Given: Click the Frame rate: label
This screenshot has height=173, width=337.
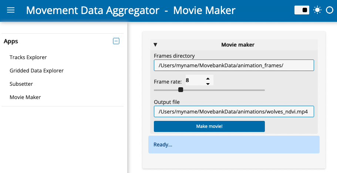Looking at the screenshot, I should [x=168, y=82].
